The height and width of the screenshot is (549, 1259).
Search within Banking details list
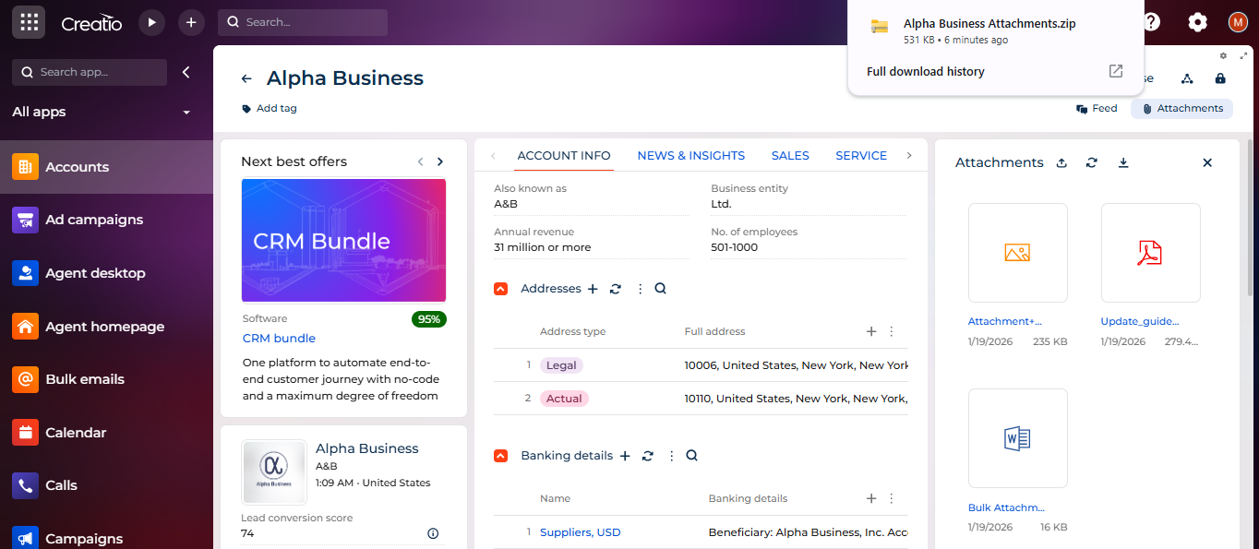click(691, 456)
